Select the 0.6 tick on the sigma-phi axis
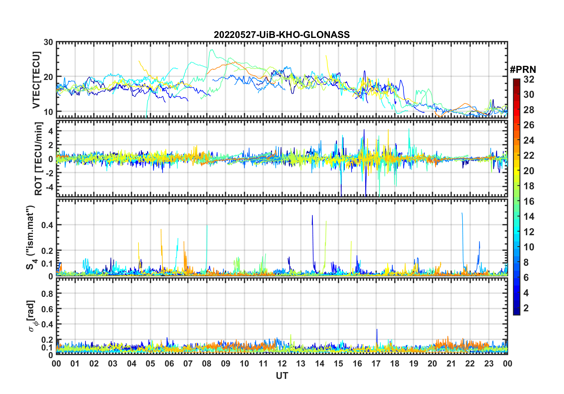Viewport: 564px width, 394px height. (47, 309)
